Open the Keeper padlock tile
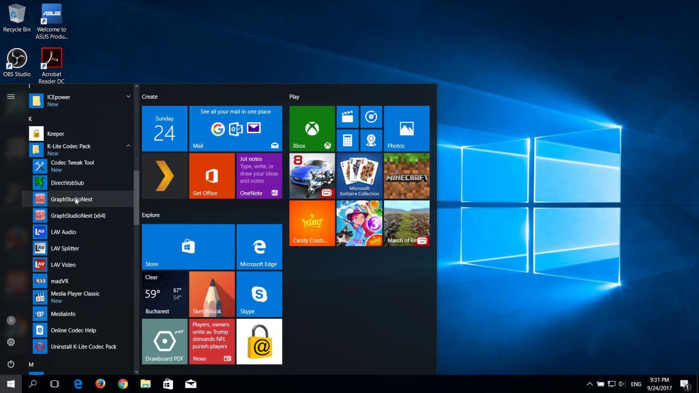Viewport: 699px width, 393px height. [x=259, y=342]
